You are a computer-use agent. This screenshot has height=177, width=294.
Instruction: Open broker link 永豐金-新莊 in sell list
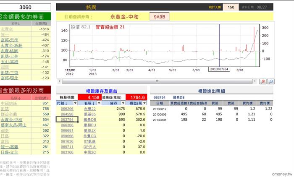pos(11,45)
